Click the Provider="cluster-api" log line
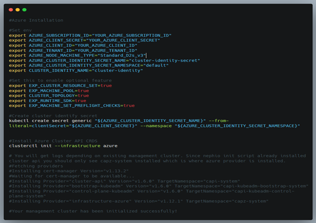This screenshot has width=316, height=223. (x=125, y=181)
